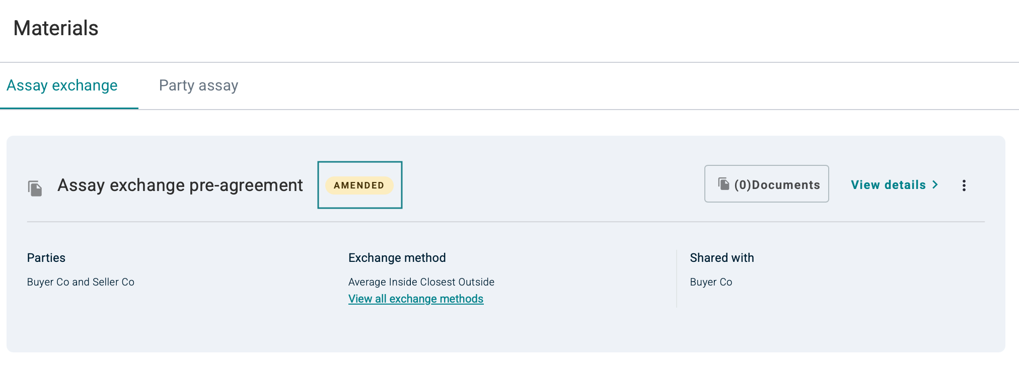Click the document icon beside the pre-agreement title
Screen dimensions: 1019x380
click(x=35, y=188)
